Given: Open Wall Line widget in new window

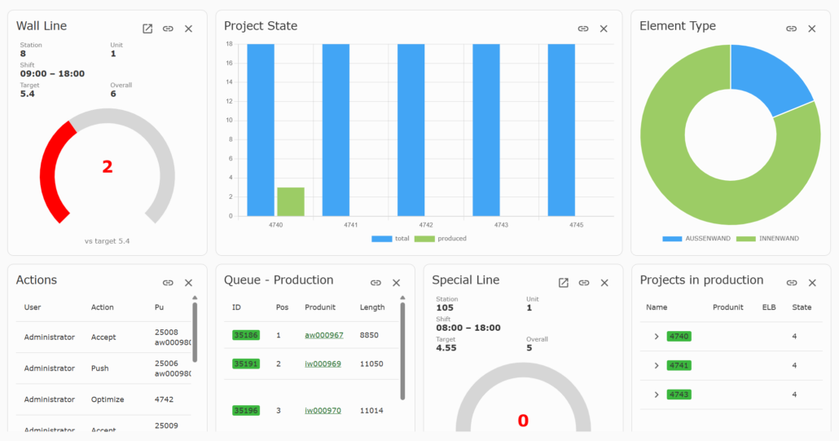Looking at the screenshot, I should (x=147, y=29).
